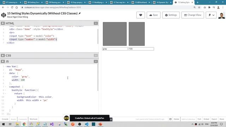The image size is (226, 127).
Task: Open Windows notification center
Action: [221, 124]
